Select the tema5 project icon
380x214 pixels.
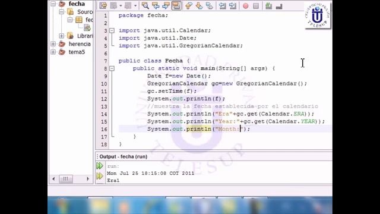[x=62, y=52]
